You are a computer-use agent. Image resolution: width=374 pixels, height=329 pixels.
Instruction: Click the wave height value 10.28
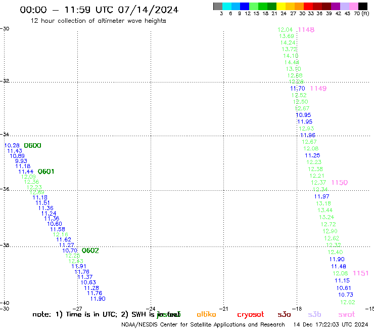12,145
